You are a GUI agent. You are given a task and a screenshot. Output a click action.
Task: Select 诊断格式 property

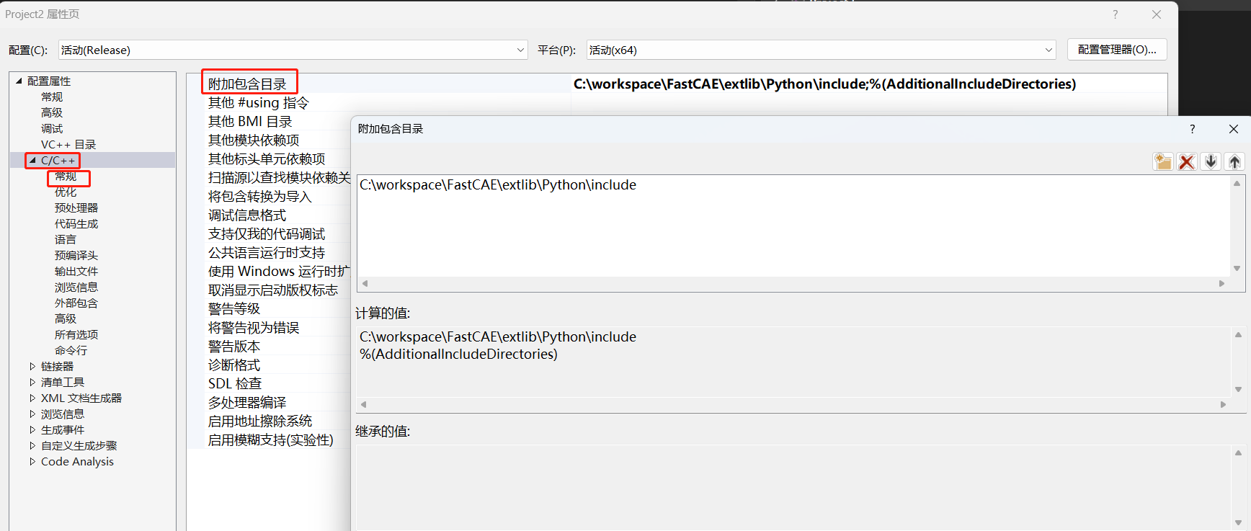(234, 365)
